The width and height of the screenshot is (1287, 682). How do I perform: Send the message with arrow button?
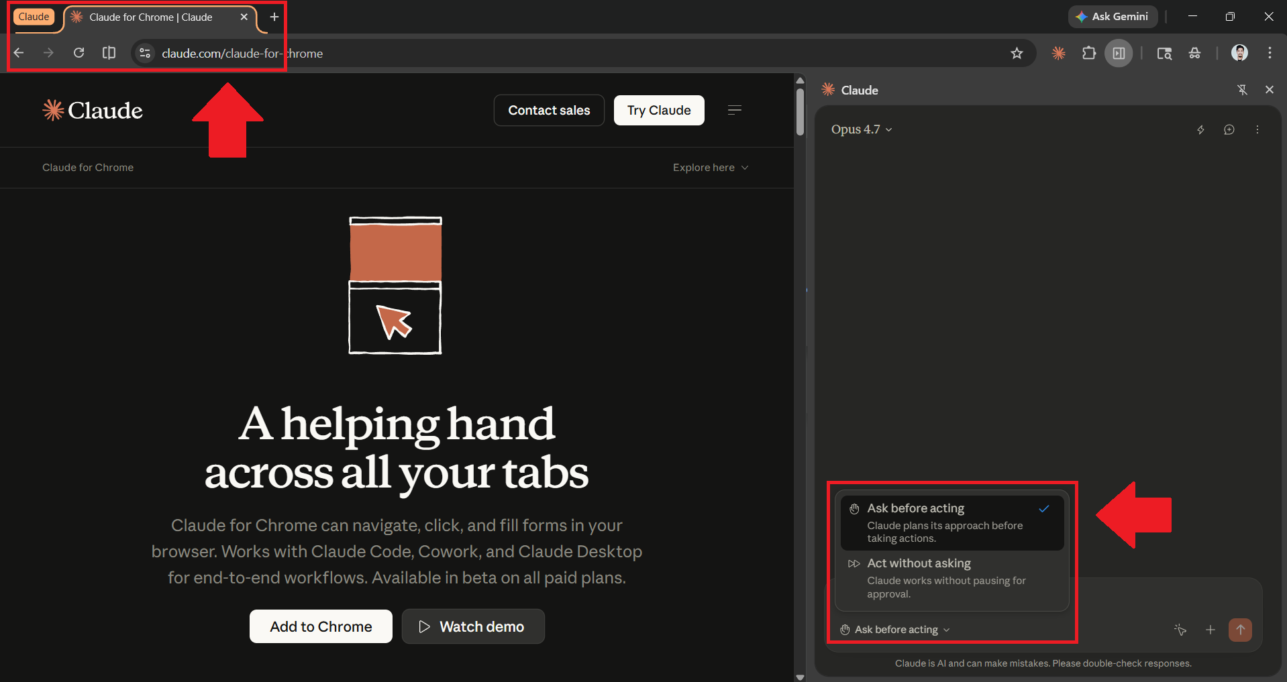click(x=1240, y=630)
